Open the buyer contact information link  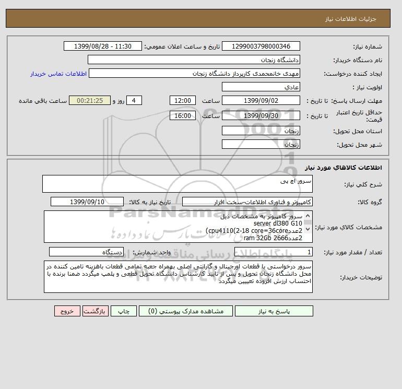(58, 74)
